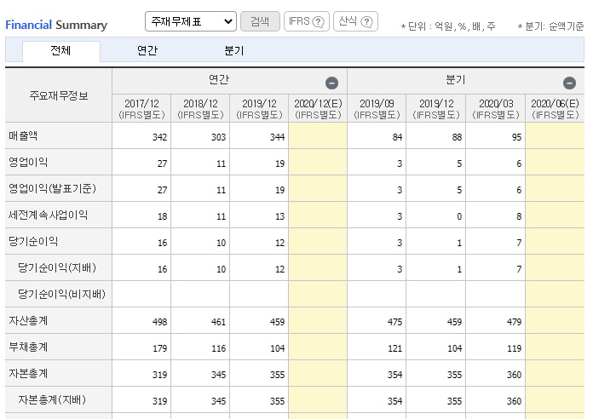Click the 검색 search button
593x419 pixels.
point(260,21)
